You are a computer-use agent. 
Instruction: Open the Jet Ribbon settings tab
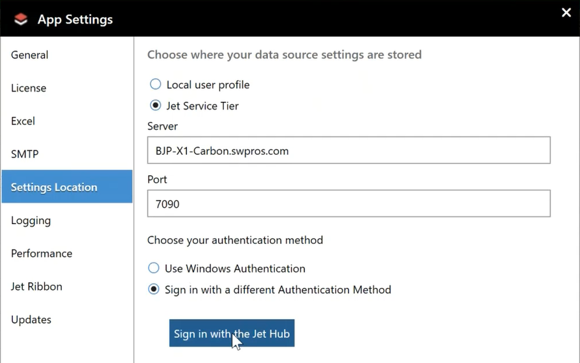[x=67, y=287]
